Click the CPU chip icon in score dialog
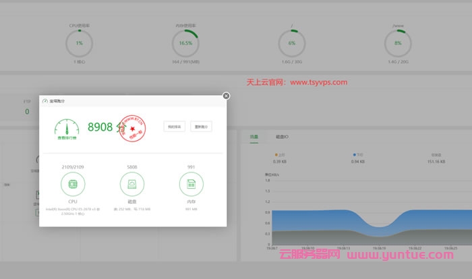This screenshot has height=279, width=472. 72,183
